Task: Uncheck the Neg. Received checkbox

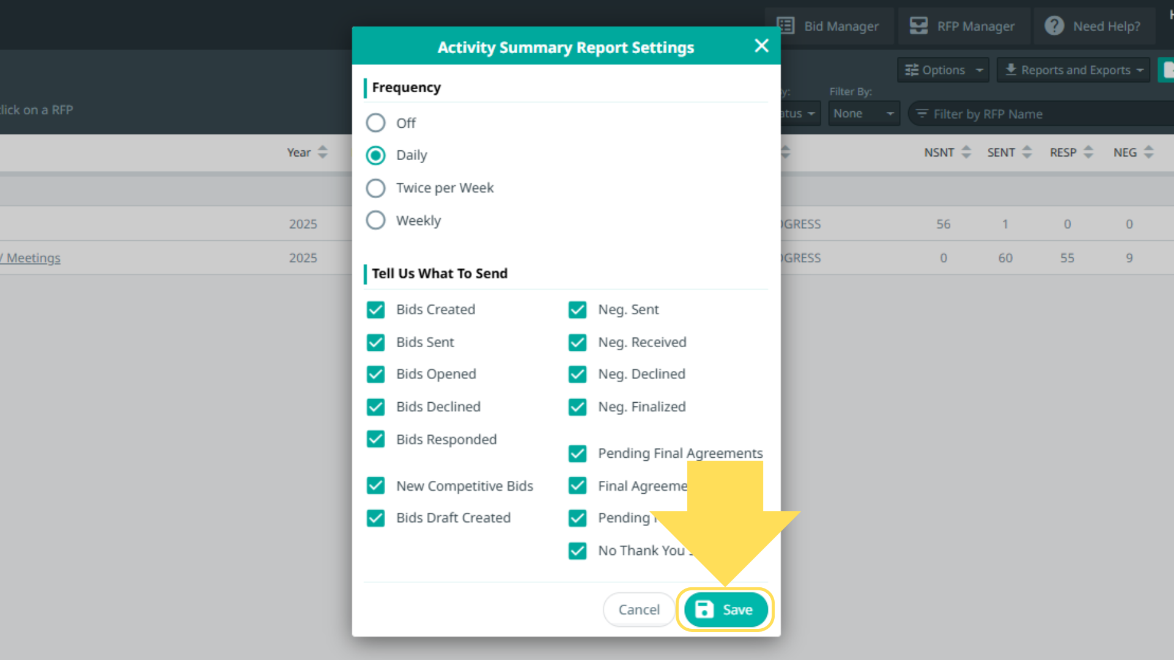Action: (577, 342)
